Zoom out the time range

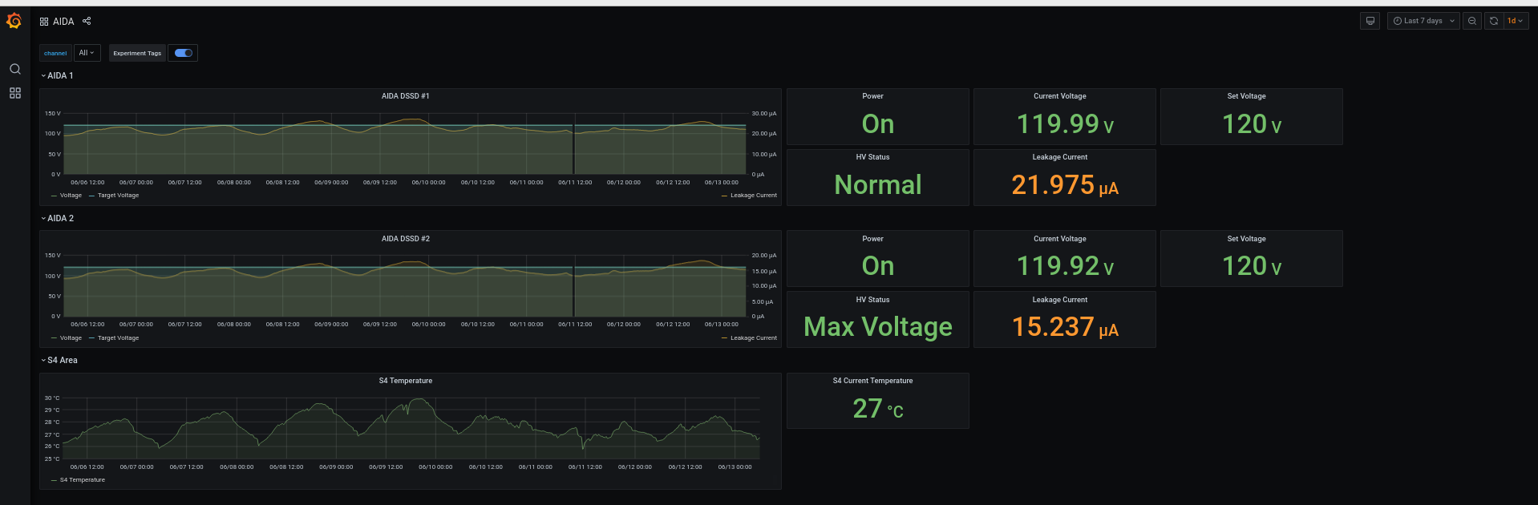pos(1472,21)
